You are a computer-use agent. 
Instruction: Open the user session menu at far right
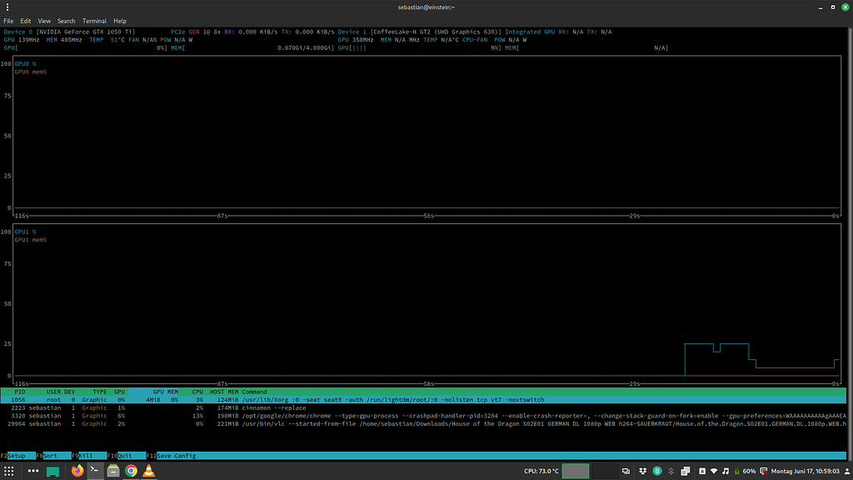point(847,470)
